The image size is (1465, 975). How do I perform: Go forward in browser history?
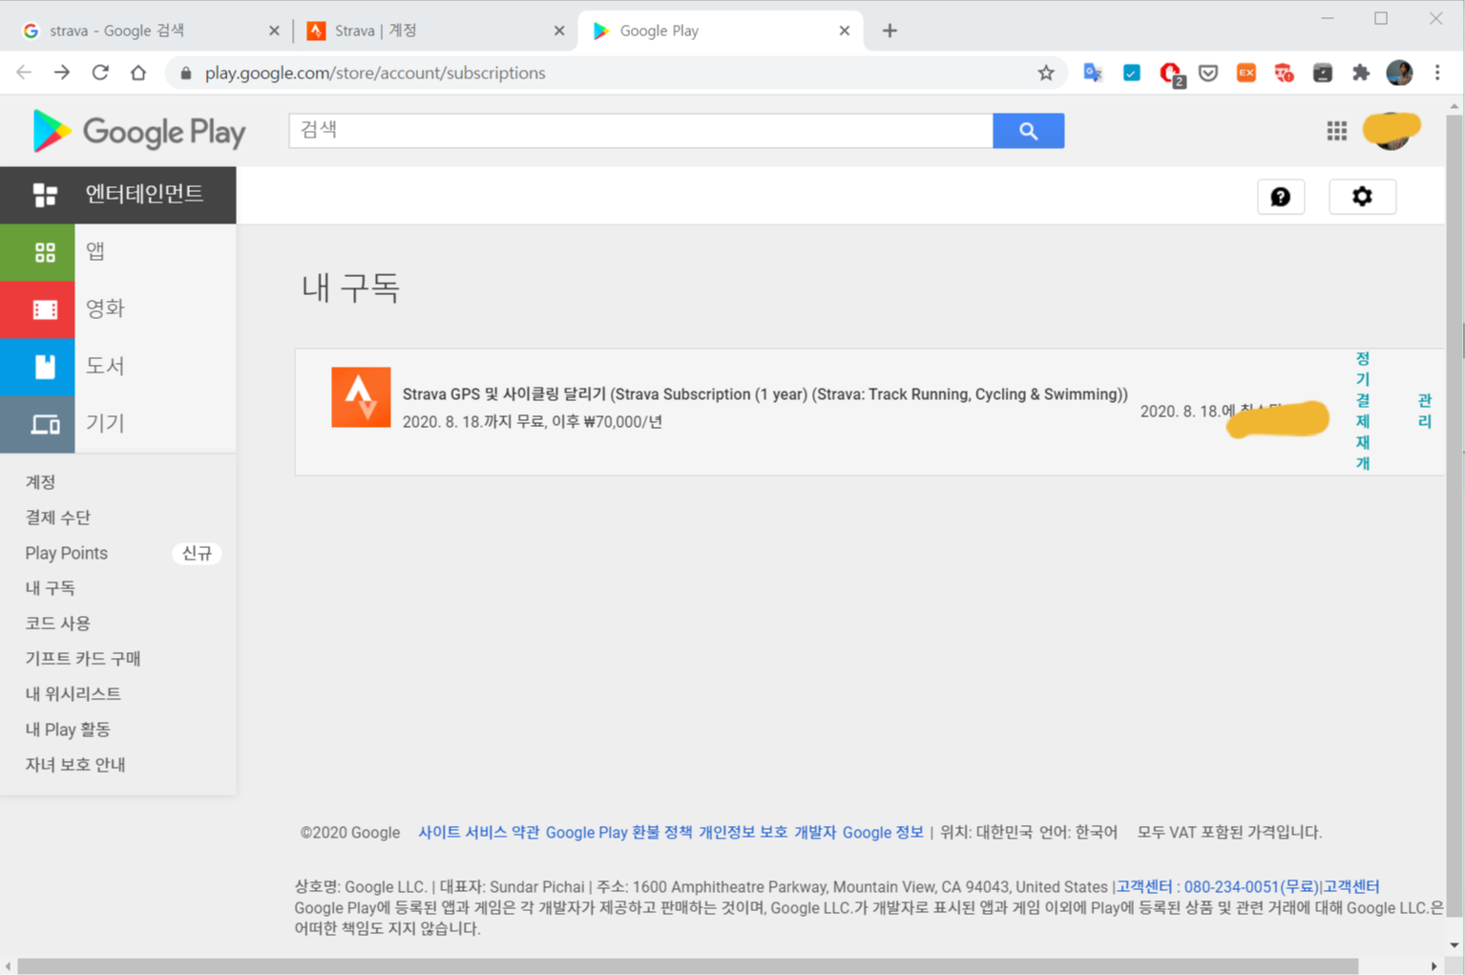pos(62,73)
